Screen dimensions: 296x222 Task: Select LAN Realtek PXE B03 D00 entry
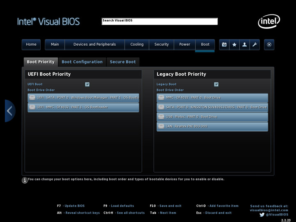pos(212,126)
